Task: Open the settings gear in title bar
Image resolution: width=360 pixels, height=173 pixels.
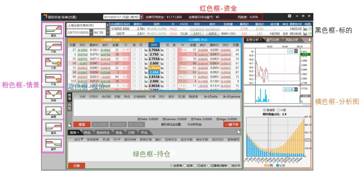Action: 289,16
